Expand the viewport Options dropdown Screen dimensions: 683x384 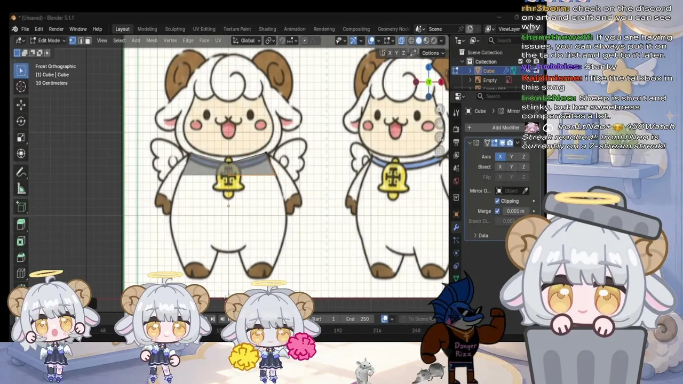(433, 53)
